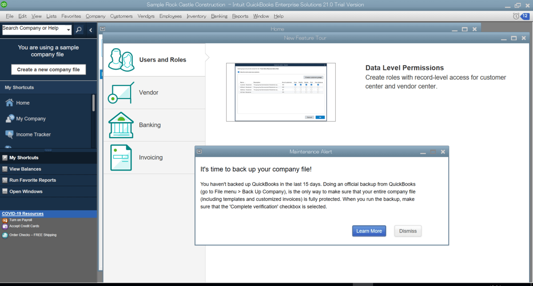Click Accept Credit Cards link text
This screenshot has height=286, width=533.
(24, 226)
